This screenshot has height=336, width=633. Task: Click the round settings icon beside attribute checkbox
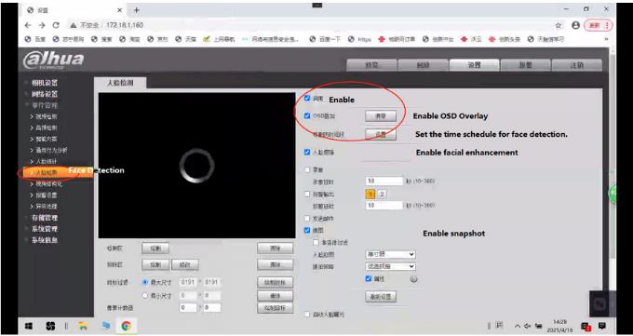[x=413, y=278]
